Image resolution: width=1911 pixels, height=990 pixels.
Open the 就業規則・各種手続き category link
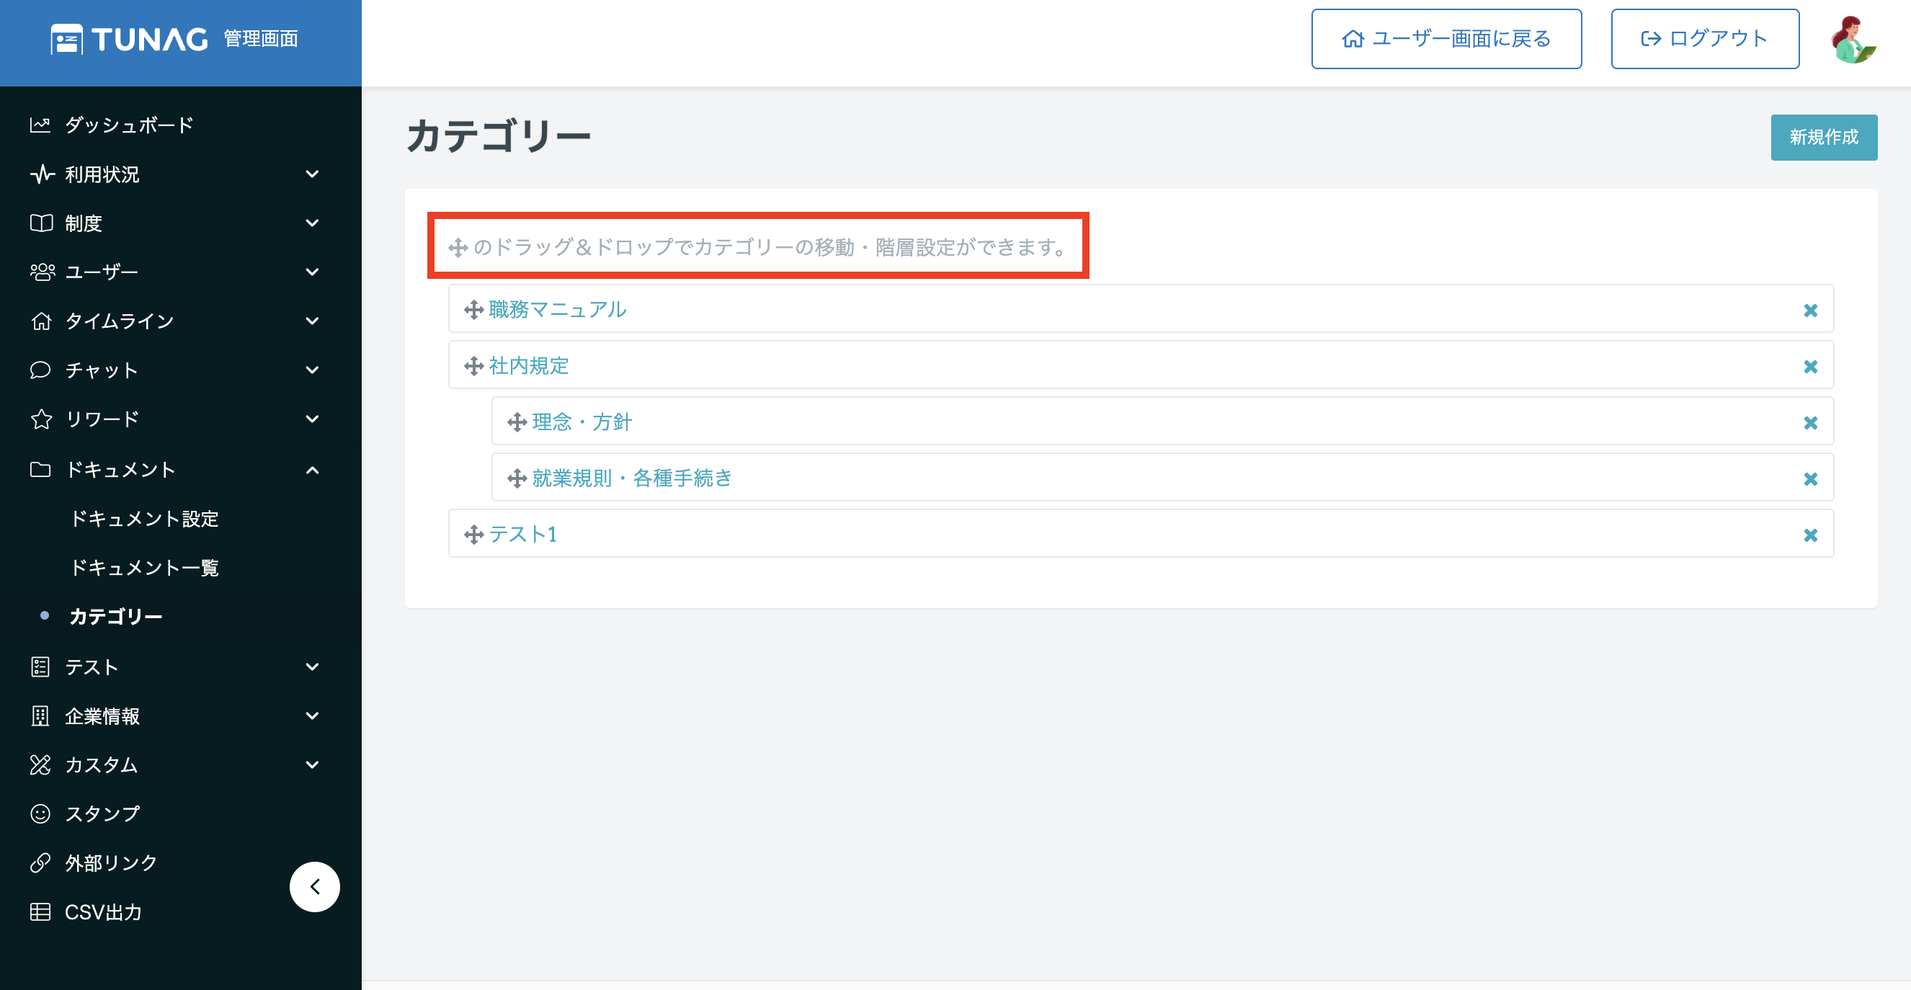(x=632, y=478)
